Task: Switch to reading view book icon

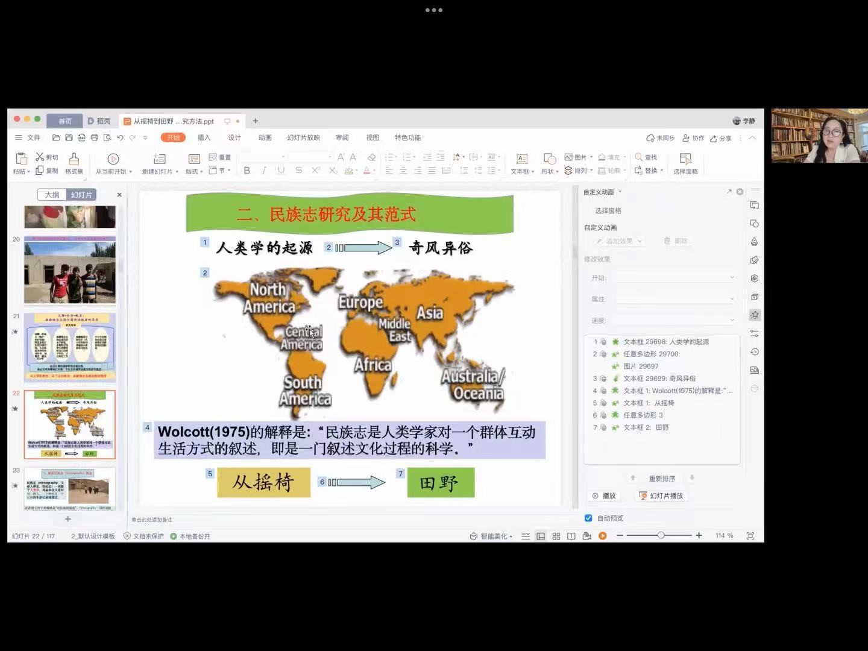Action: point(571,536)
